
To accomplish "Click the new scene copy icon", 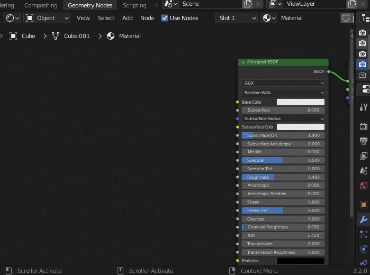I will click(248, 4).
